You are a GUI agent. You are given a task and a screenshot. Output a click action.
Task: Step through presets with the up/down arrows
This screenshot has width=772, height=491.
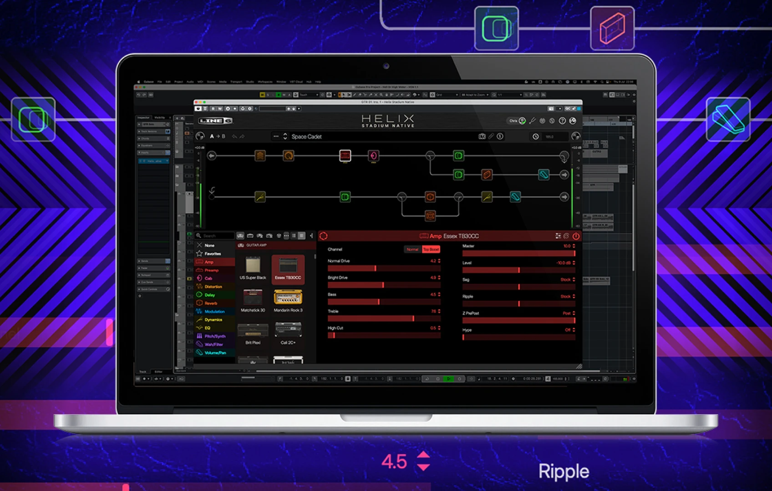(285, 136)
